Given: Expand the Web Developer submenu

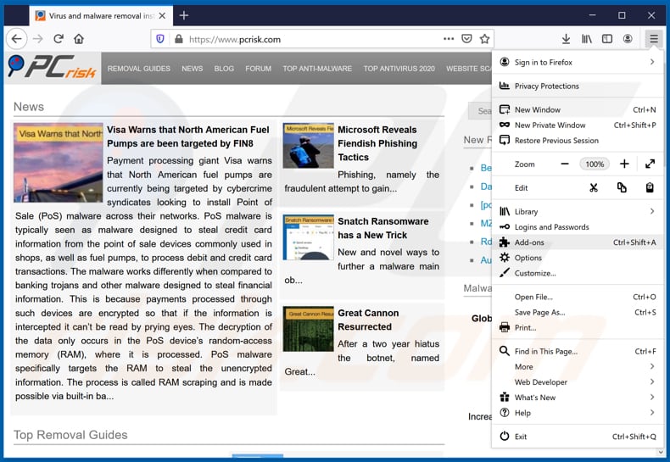Looking at the screenshot, I should [651, 382].
